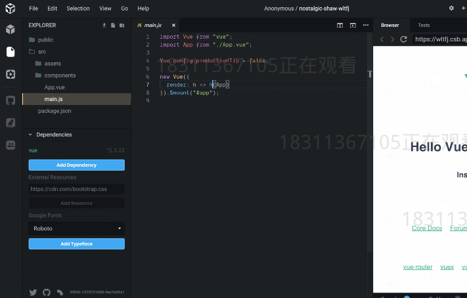Viewport: 467px width, 298px height.
Task: Open preferences gear in the top bar
Action: tap(451, 9)
